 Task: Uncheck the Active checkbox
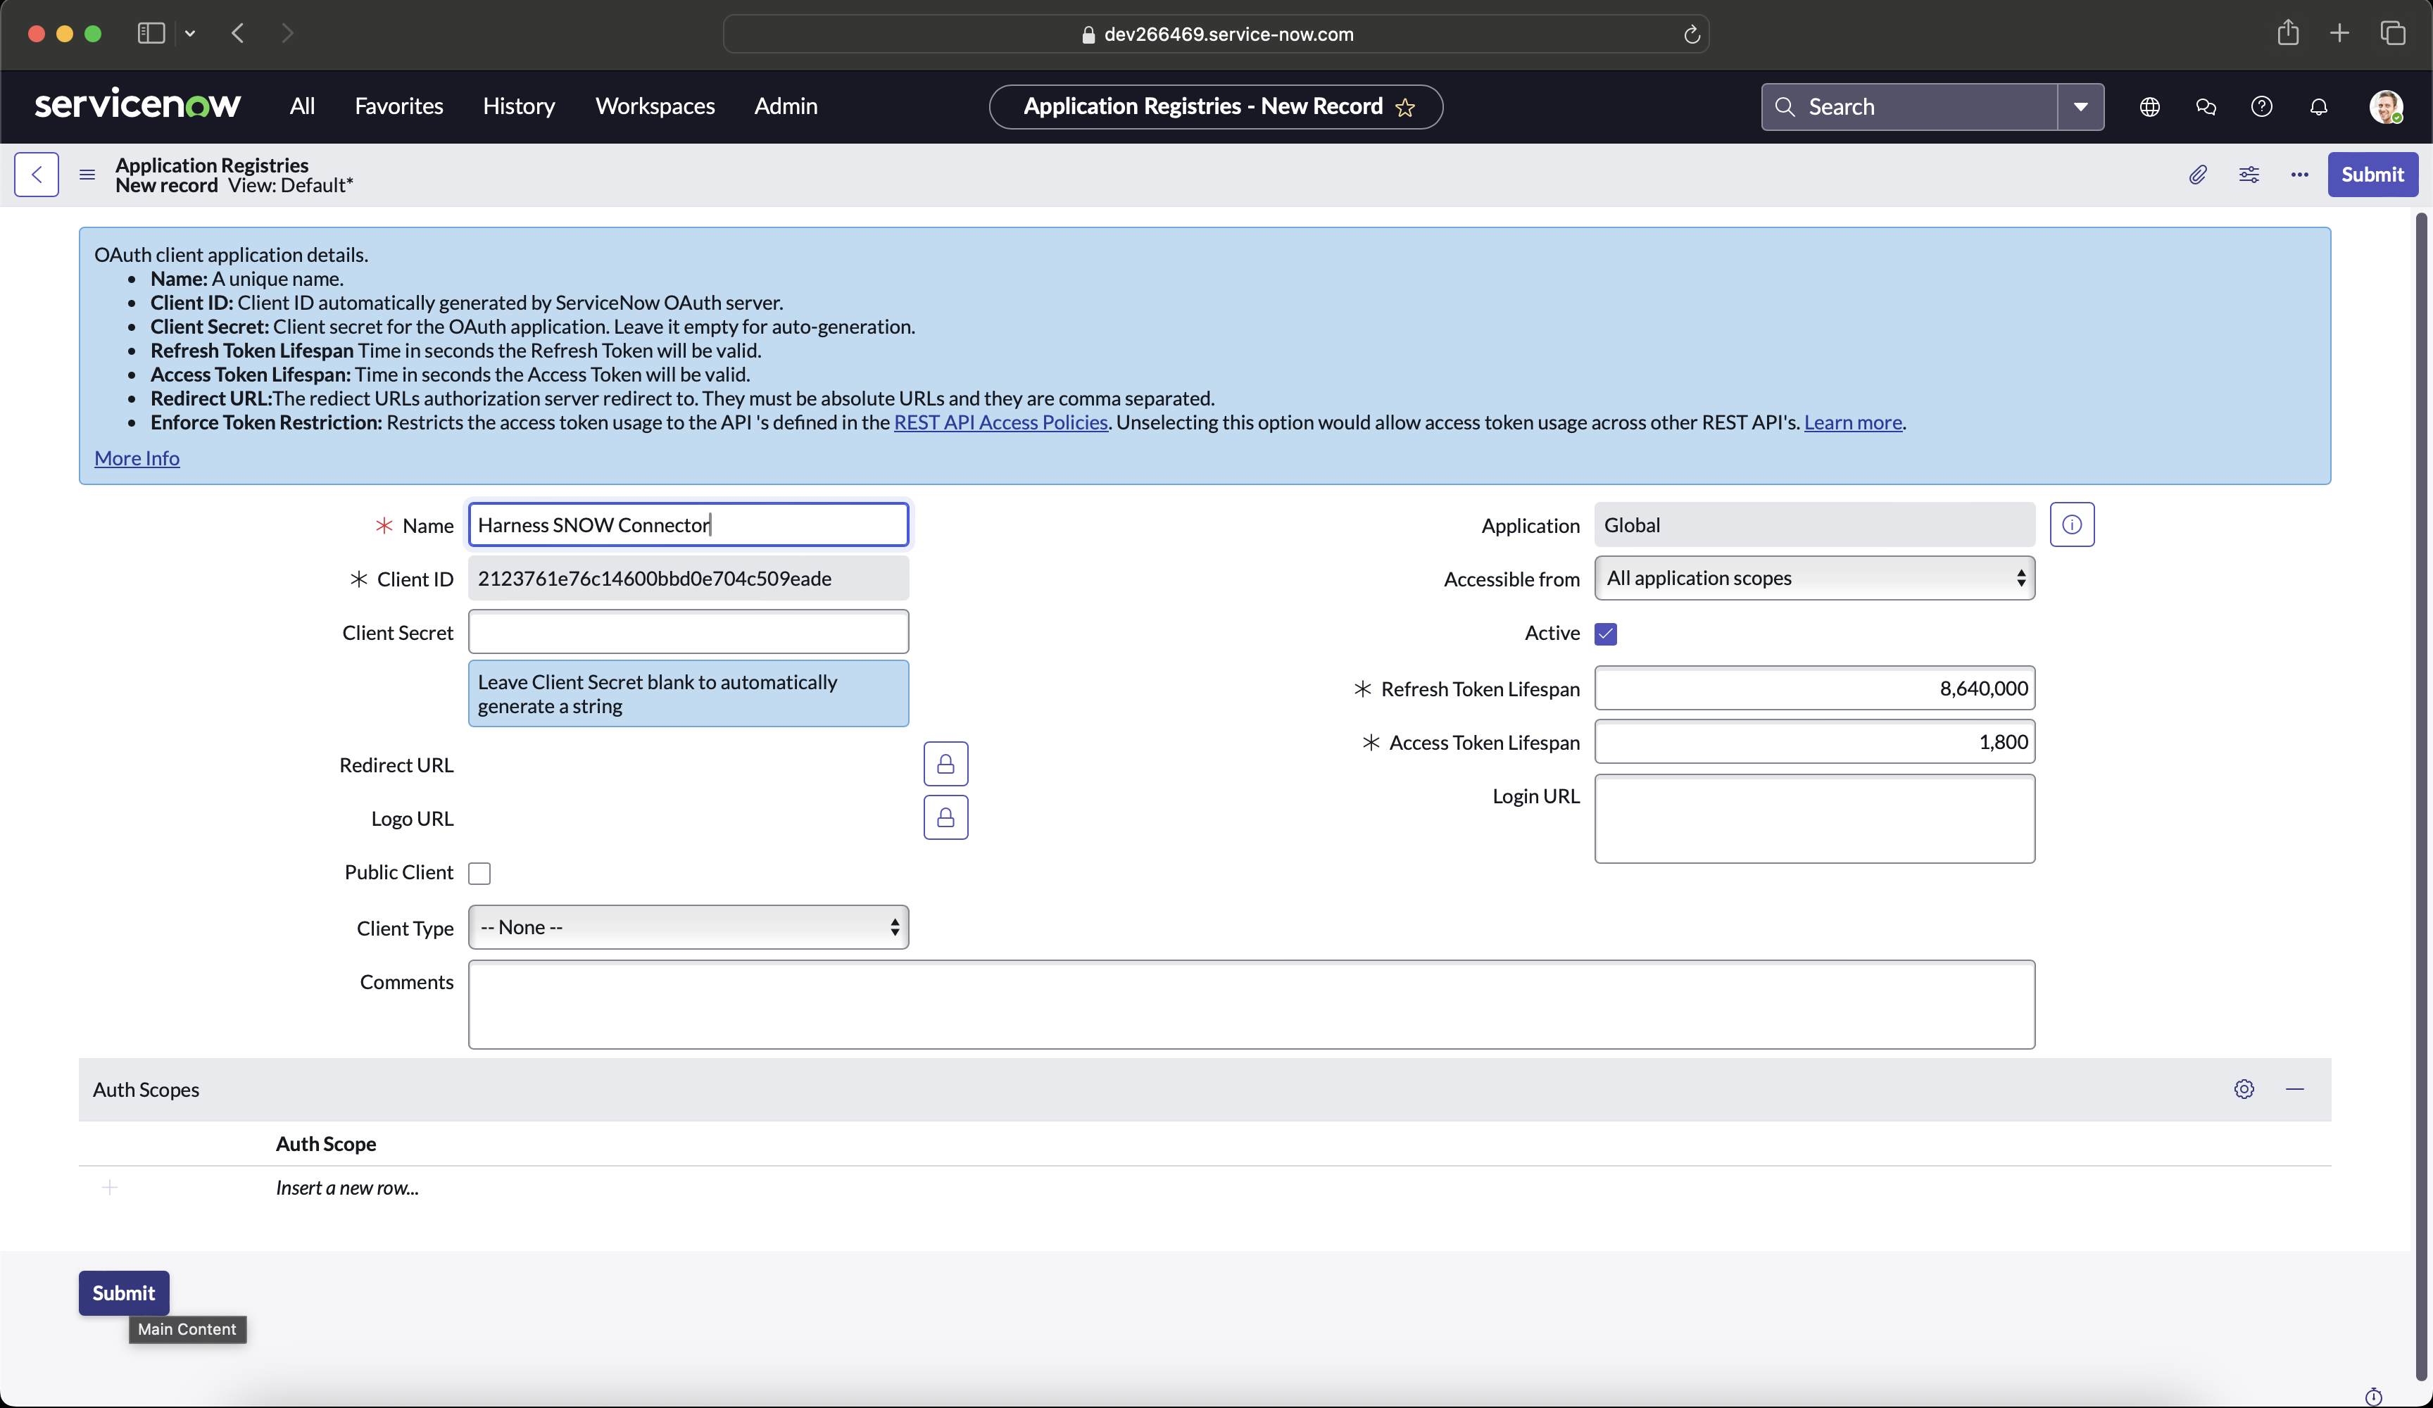click(x=1606, y=634)
